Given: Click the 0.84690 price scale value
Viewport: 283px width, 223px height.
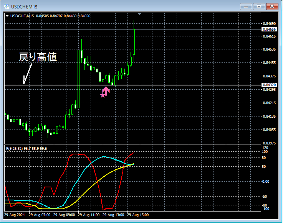Looking at the screenshot, I should pyautogui.click(x=269, y=24).
